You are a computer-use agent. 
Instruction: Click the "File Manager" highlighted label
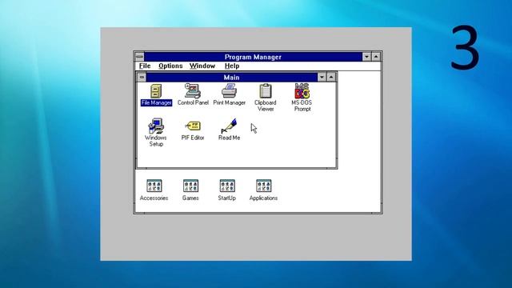157,103
